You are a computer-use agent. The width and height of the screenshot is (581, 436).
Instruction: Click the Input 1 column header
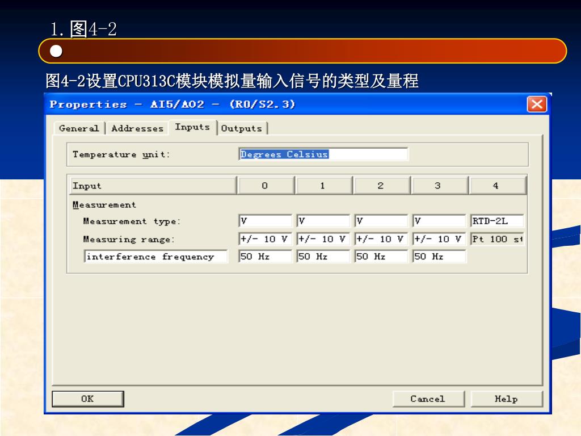(323, 186)
